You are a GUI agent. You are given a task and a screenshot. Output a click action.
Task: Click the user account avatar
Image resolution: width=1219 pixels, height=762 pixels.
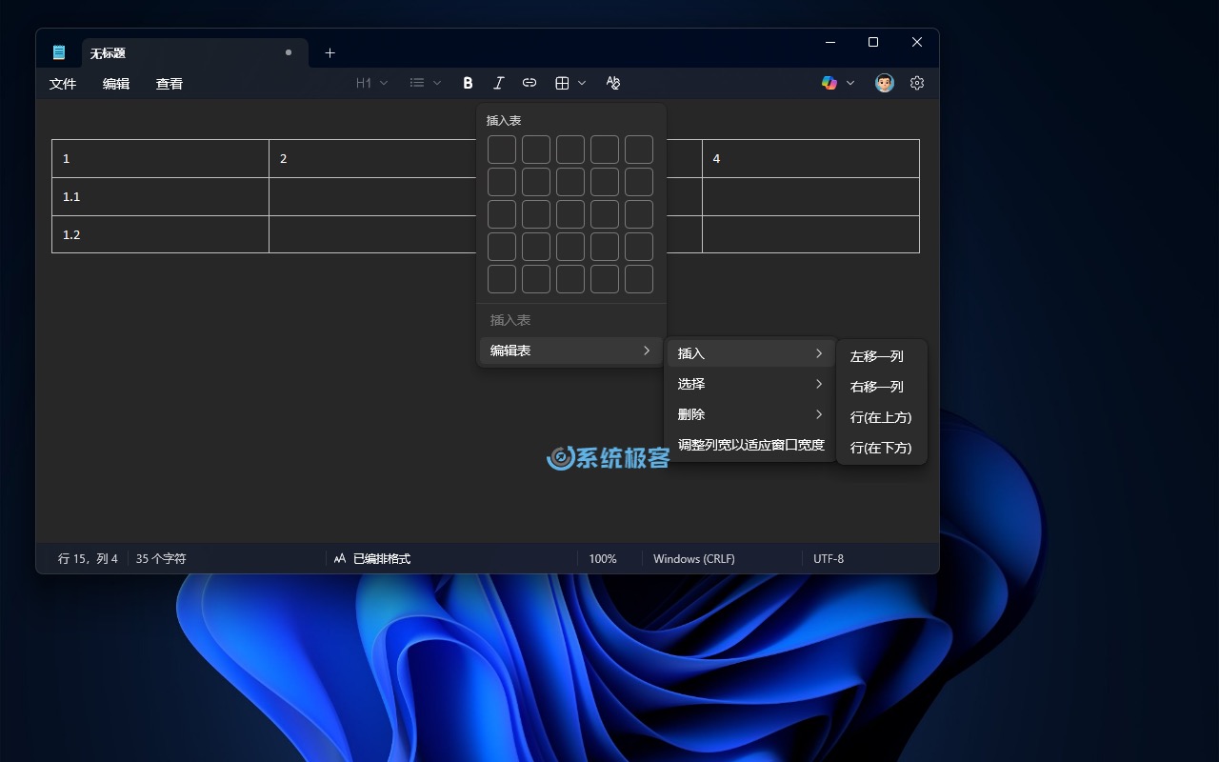click(885, 83)
